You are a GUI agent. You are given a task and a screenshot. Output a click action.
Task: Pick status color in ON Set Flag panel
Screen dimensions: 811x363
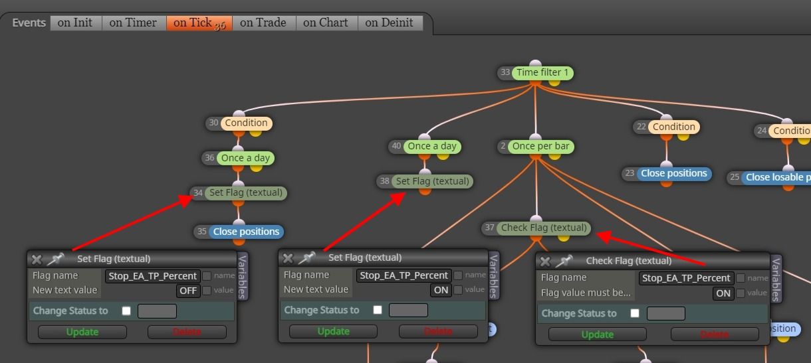click(x=408, y=310)
